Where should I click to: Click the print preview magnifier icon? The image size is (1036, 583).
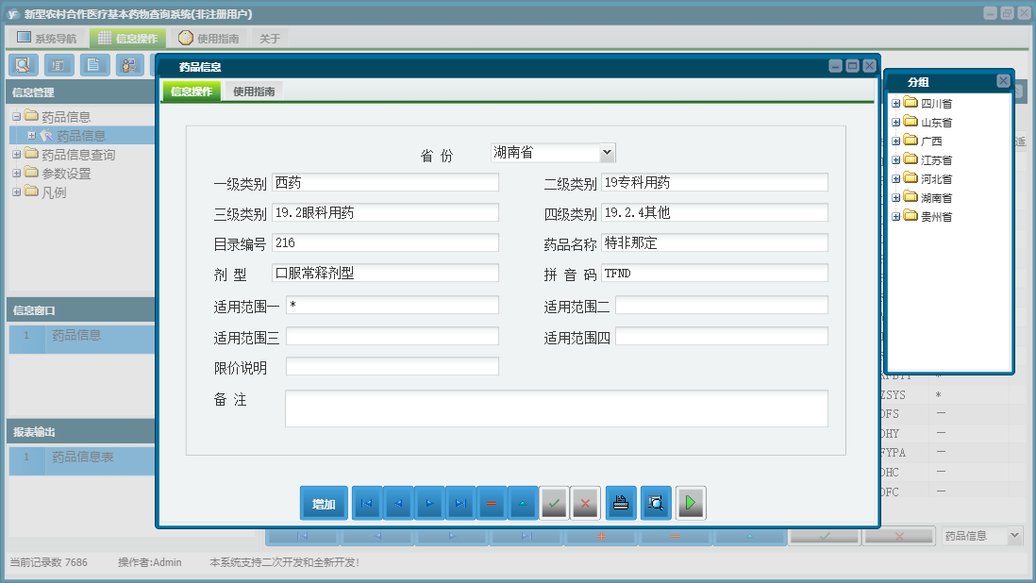pyautogui.click(x=656, y=503)
